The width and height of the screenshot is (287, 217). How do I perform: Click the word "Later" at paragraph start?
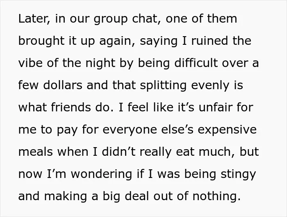34,19
